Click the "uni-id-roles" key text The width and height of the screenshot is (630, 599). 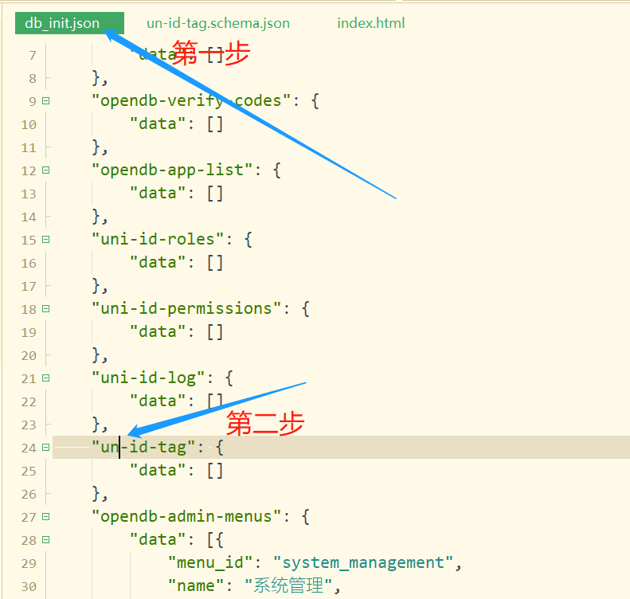158,240
